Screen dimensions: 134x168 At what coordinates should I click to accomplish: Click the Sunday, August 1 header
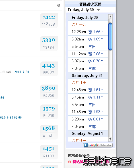pos(88,133)
